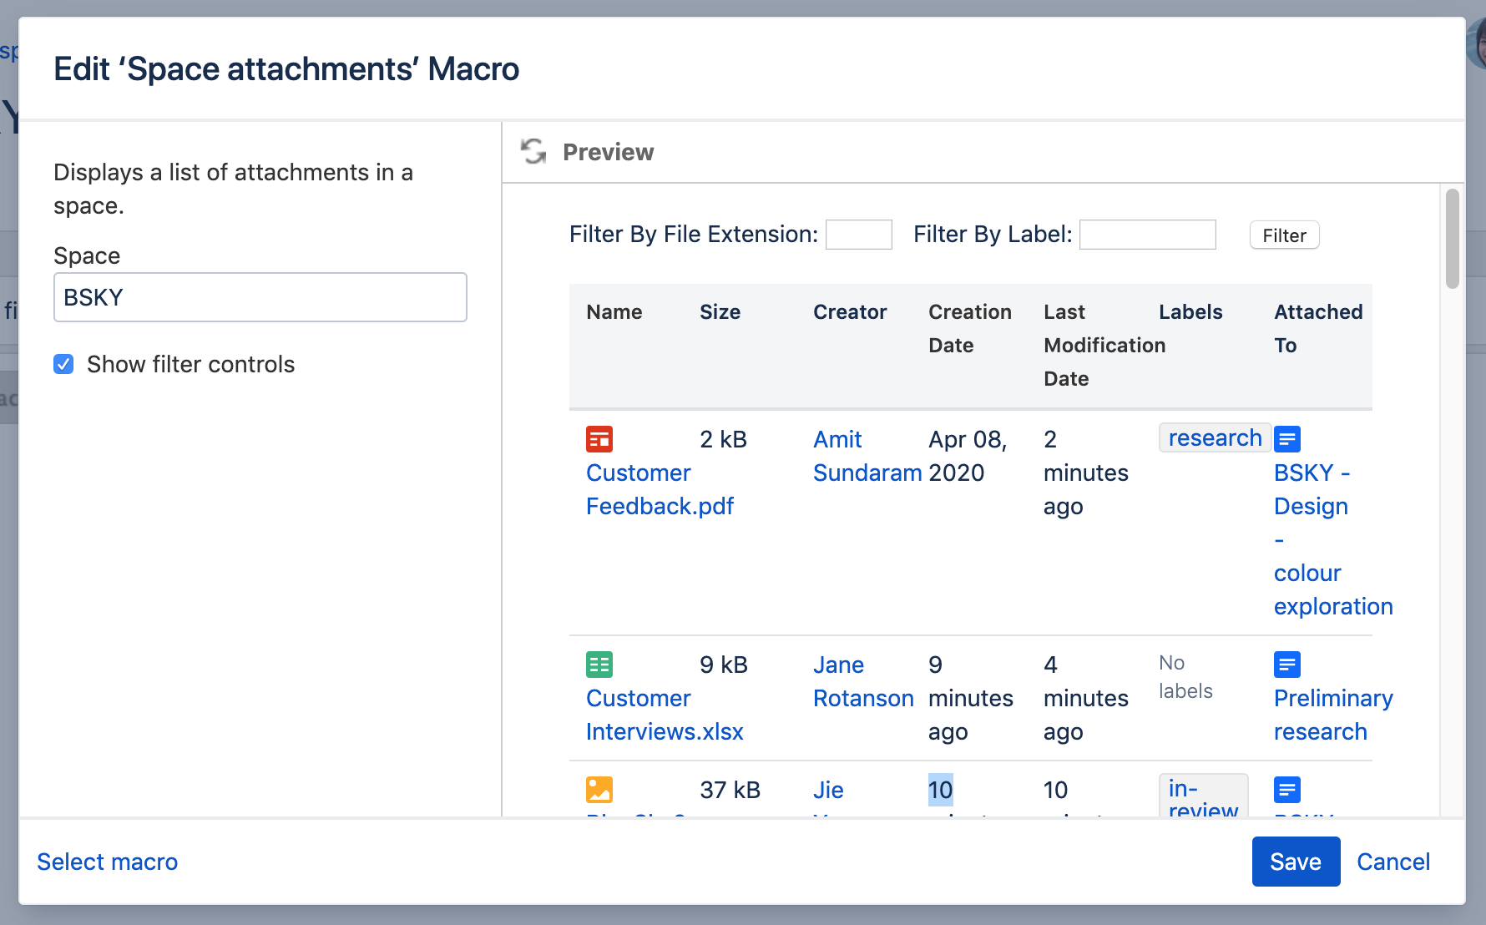Click page icon in the Jie row
The width and height of the screenshot is (1486, 925).
[1286, 790]
